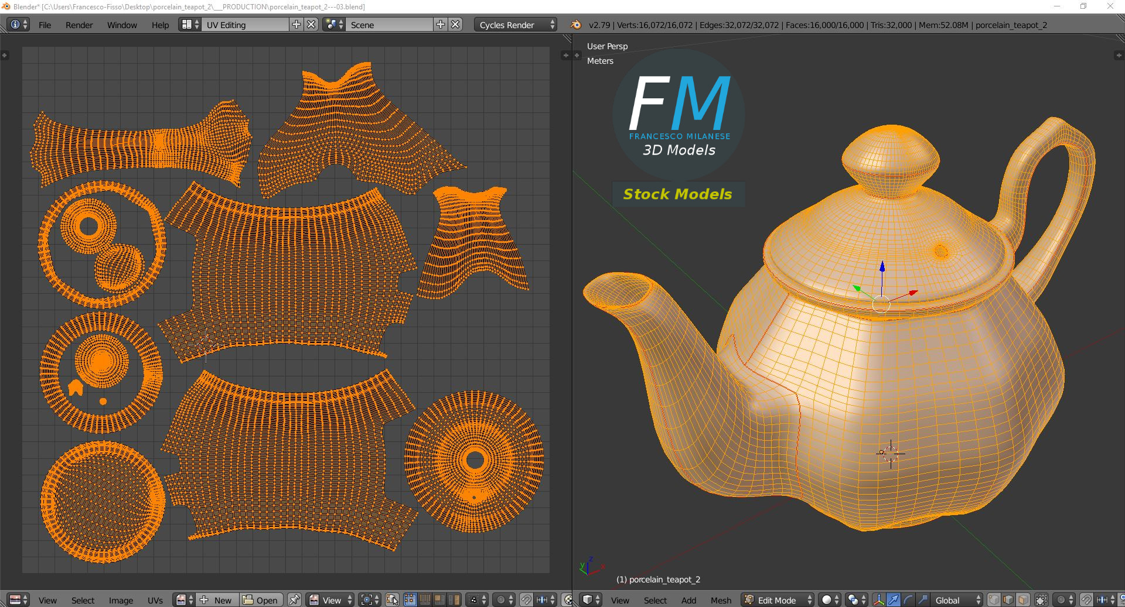1125x607 pixels.
Task: Expand the 3D view properties region plus
Action: click(1118, 55)
